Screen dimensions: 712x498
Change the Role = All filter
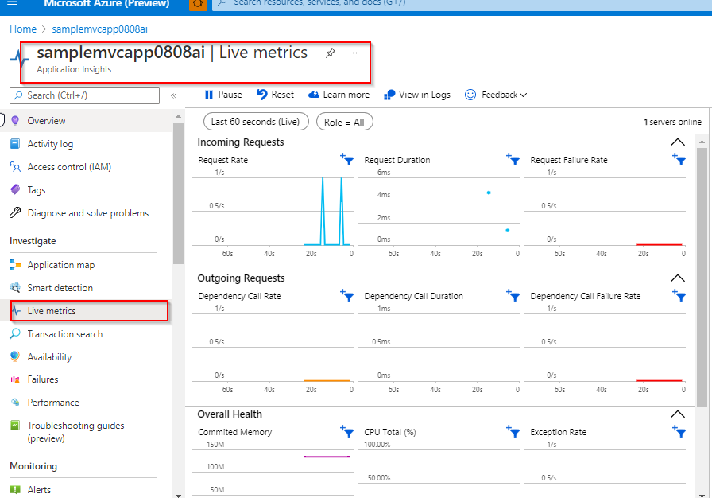[345, 123]
